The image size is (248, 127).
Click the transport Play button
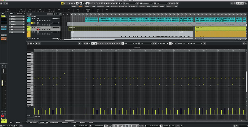[132, 126]
